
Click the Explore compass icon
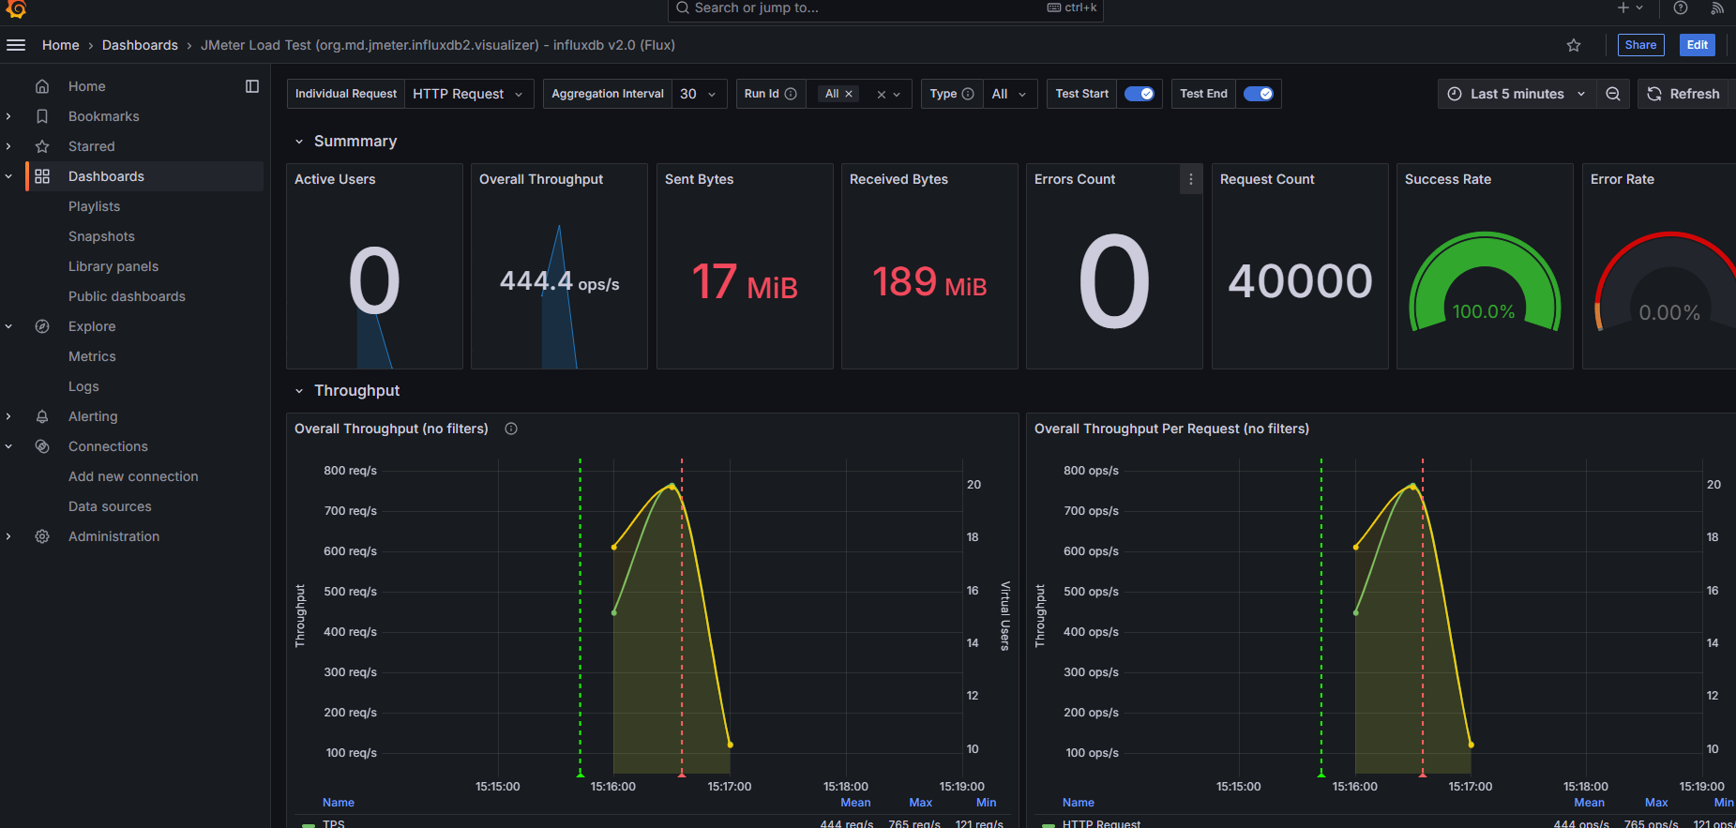pos(42,326)
